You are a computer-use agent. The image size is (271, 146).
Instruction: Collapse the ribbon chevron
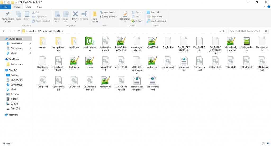(x=264, y=7)
